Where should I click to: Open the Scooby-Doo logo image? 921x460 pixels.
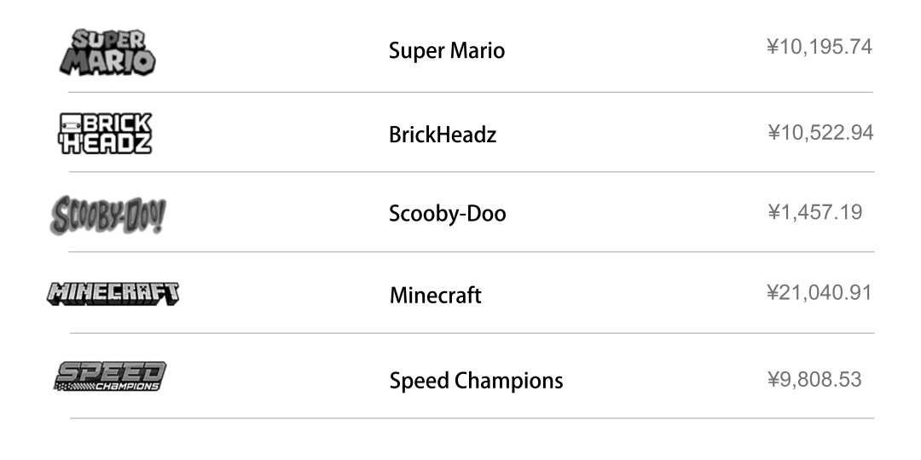click(107, 216)
